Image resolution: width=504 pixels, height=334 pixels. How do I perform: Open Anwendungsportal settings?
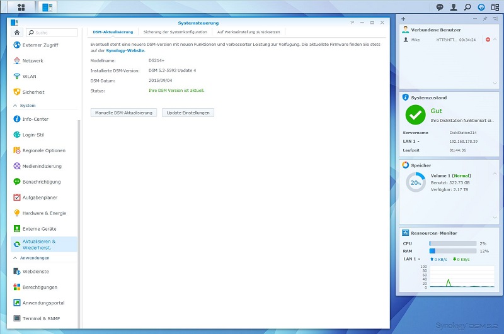(44, 303)
